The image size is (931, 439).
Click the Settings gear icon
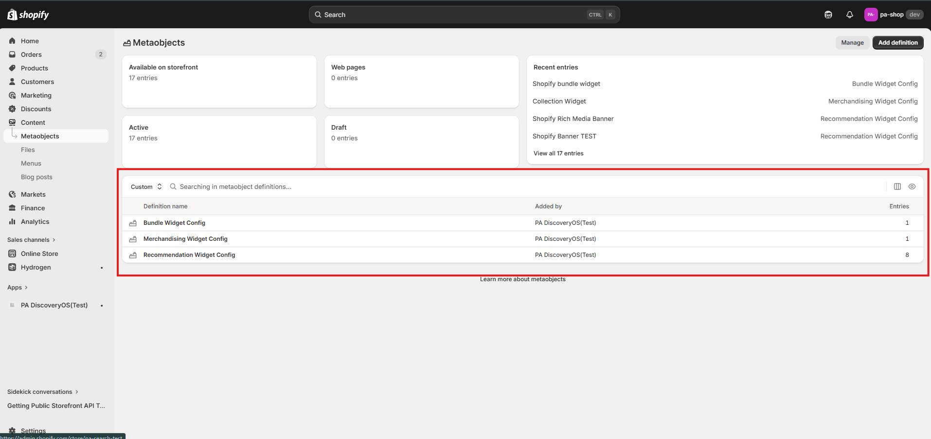point(12,431)
